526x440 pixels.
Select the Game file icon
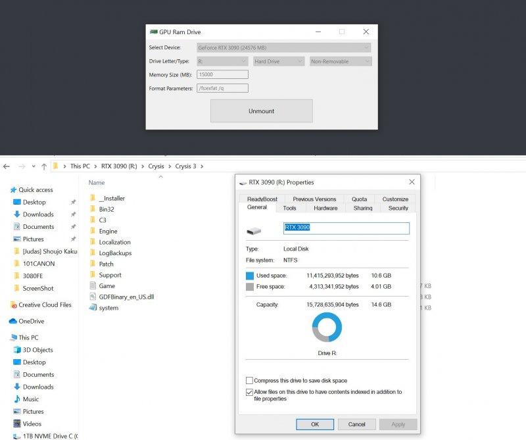pyautogui.click(x=93, y=285)
